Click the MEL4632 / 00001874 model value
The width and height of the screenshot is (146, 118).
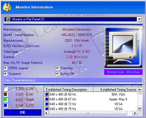coord(77,35)
